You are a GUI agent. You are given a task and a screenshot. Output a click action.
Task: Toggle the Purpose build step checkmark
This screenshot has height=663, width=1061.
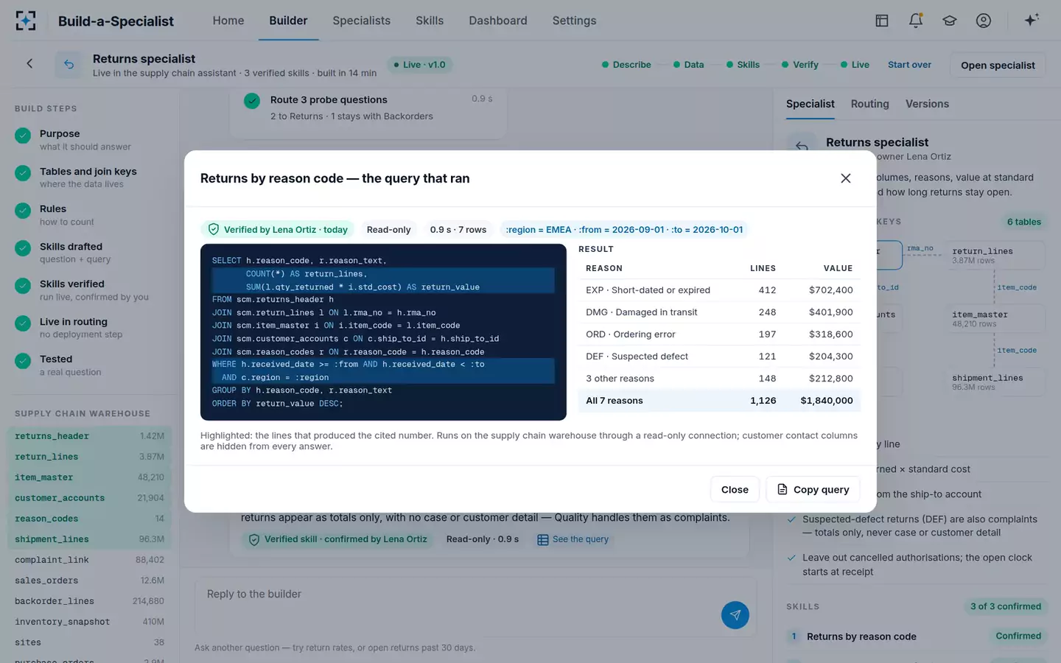click(23, 136)
